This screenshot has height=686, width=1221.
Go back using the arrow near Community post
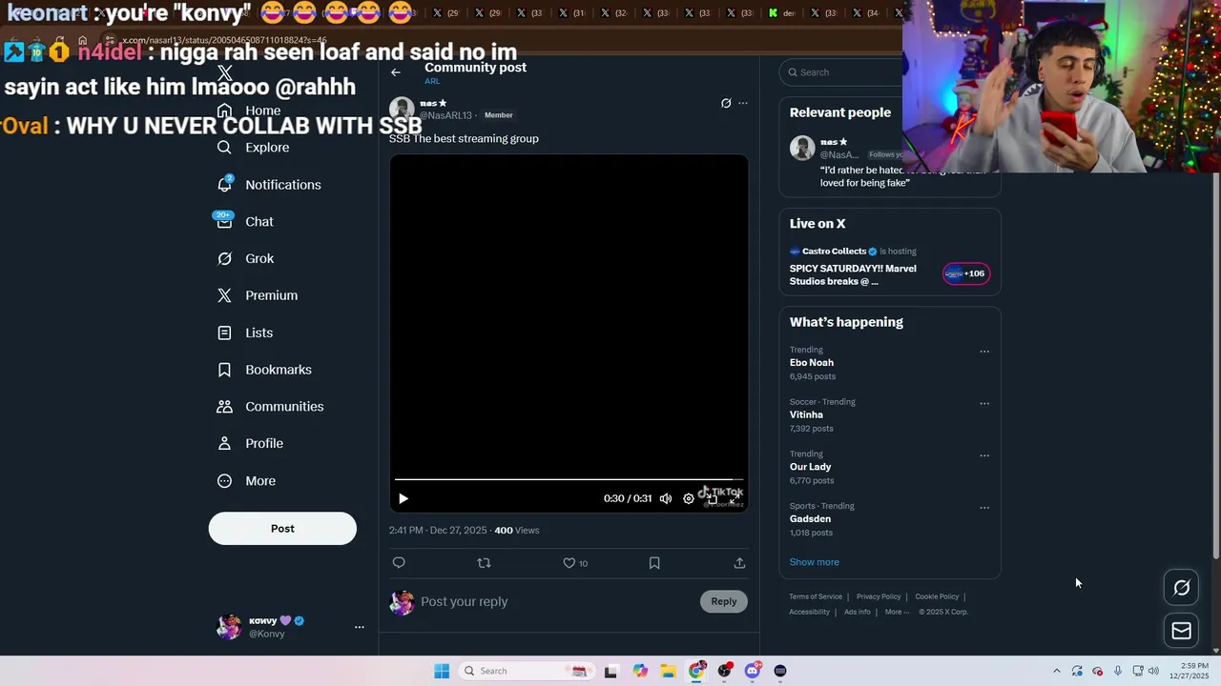pyautogui.click(x=396, y=72)
